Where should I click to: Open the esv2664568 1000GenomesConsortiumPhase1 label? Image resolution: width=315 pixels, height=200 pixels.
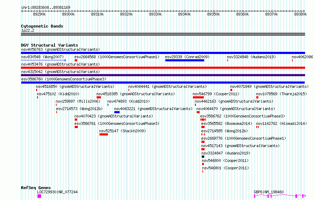pos(117,57)
